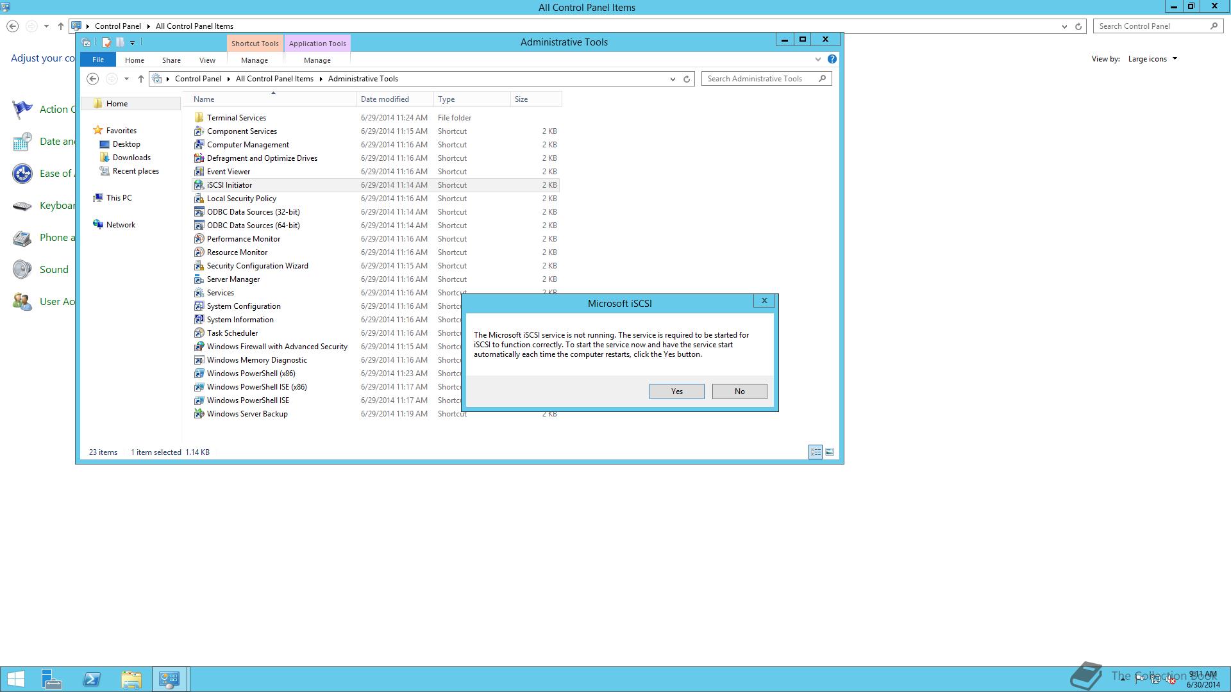
Task: Open the Control Panel address bar dropdown
Action: pos(1064,26)
